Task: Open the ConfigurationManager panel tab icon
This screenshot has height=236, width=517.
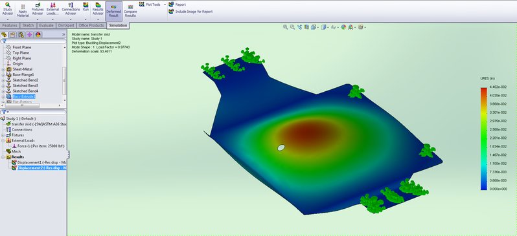Action: 21,34
